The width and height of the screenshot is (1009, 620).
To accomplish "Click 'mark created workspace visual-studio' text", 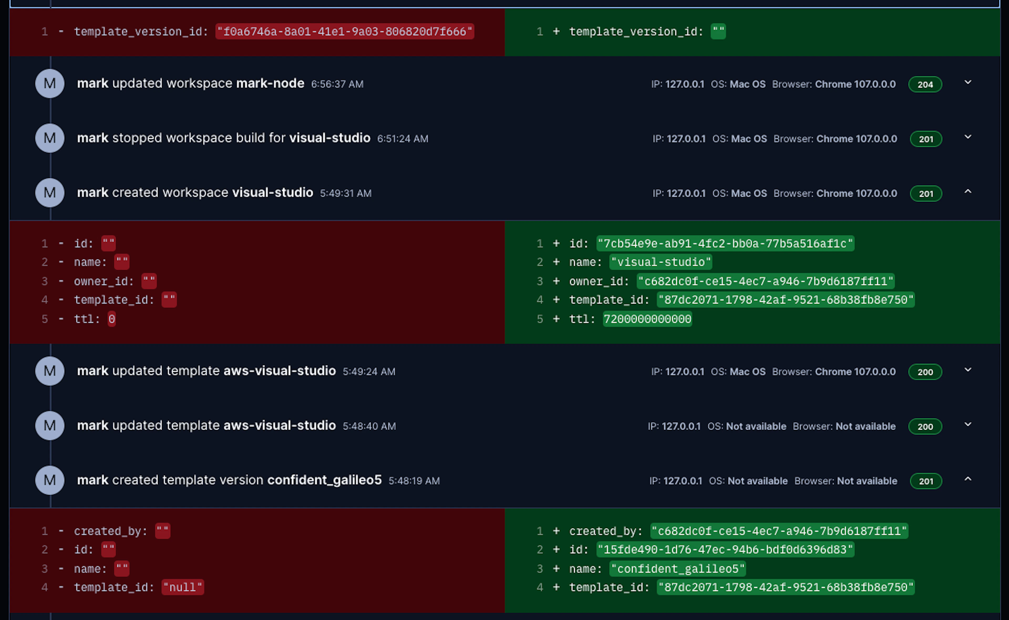I will point(195,193).
